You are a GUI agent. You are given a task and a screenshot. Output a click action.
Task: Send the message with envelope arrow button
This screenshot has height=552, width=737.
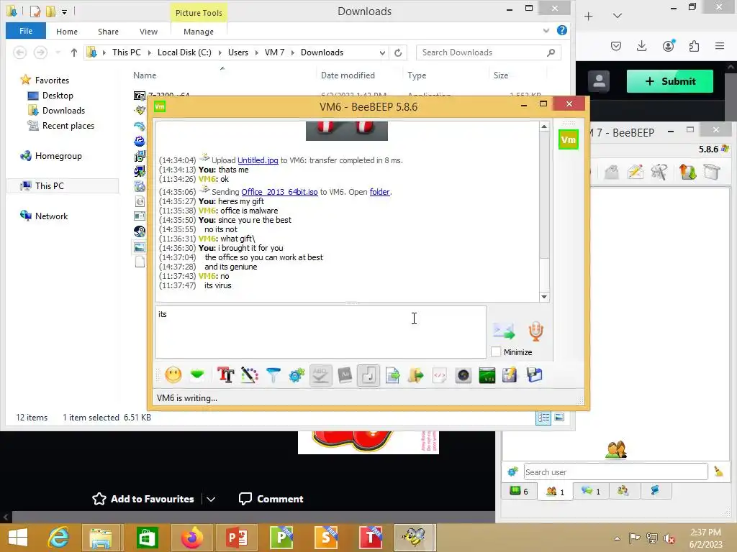(504, 331)
